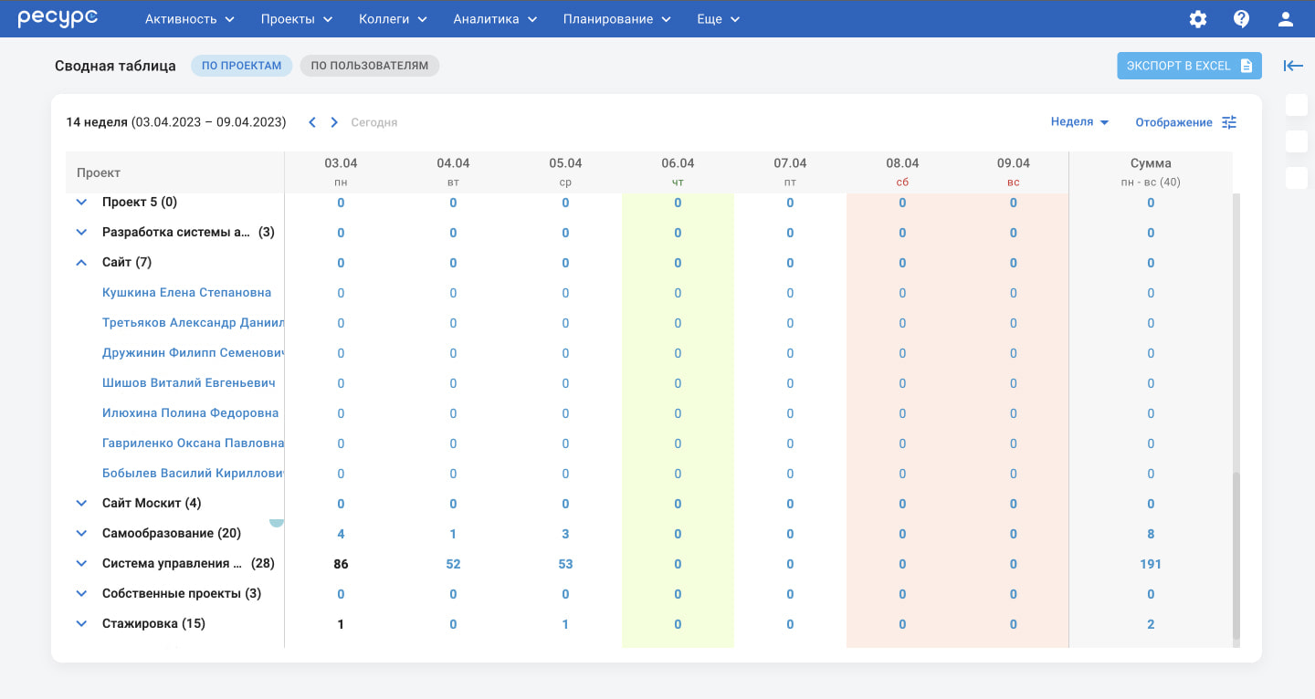
Task: Click 06.04 Thursday column header
Action: (x=678, y=172)
